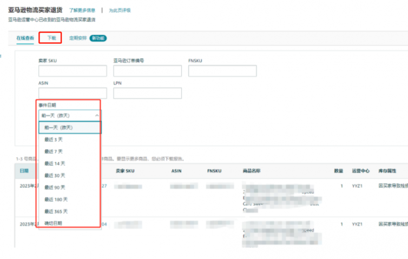This screenshot has width=408, height=259.
Task: Focus the LPN input field
Action: pos(147,93)
